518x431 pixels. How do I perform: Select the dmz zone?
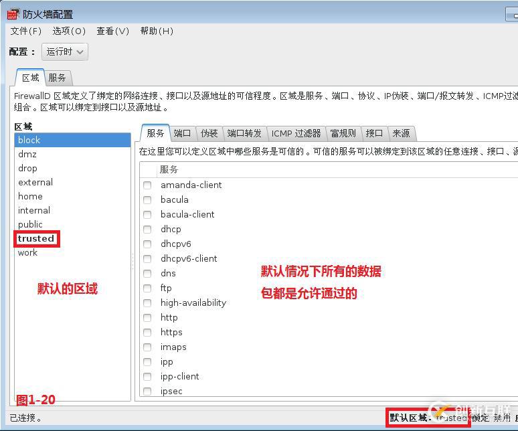tap(72, 154)
